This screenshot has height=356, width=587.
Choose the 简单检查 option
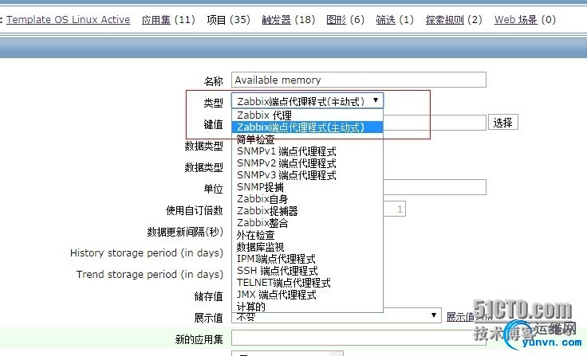pos(307,139)
